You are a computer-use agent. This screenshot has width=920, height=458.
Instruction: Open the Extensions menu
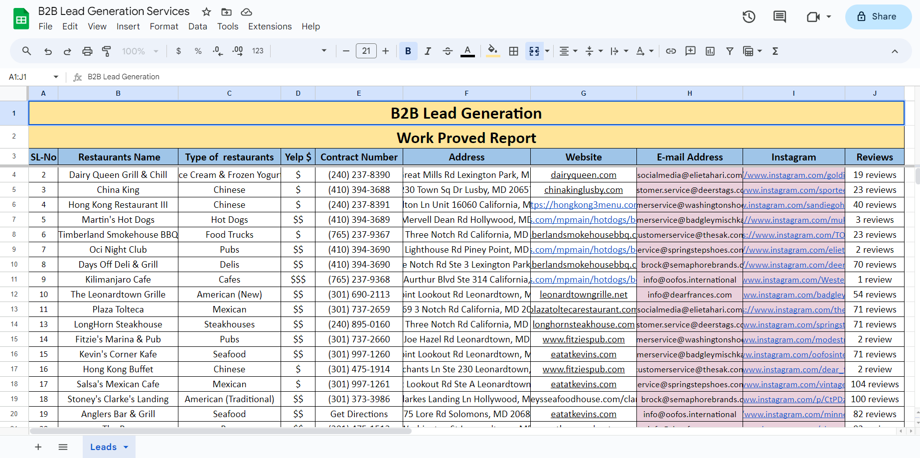point(270,26)
